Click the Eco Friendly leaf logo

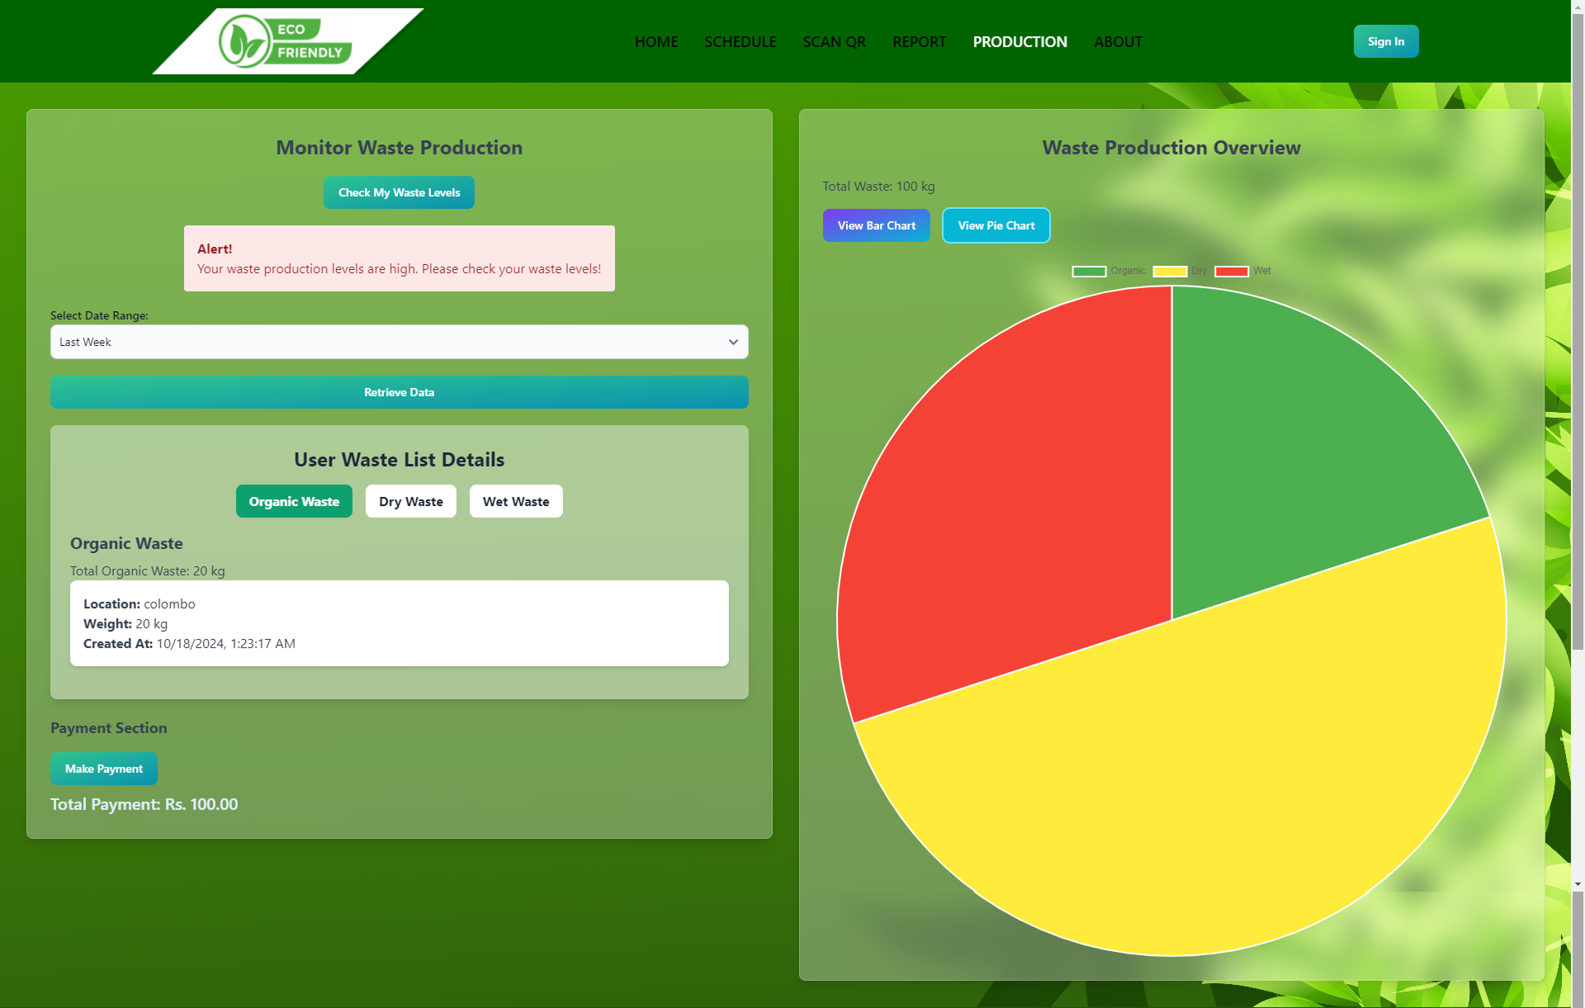[x=244, y=41]
